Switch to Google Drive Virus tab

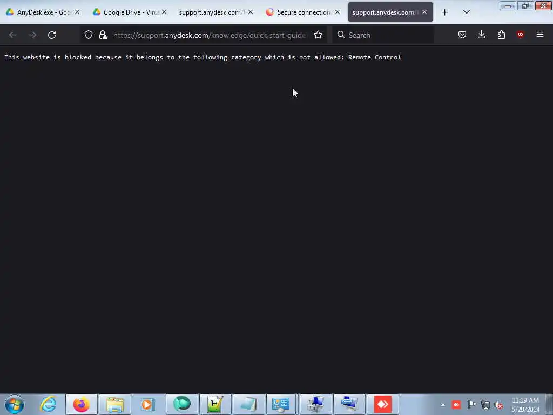(131, 12)
